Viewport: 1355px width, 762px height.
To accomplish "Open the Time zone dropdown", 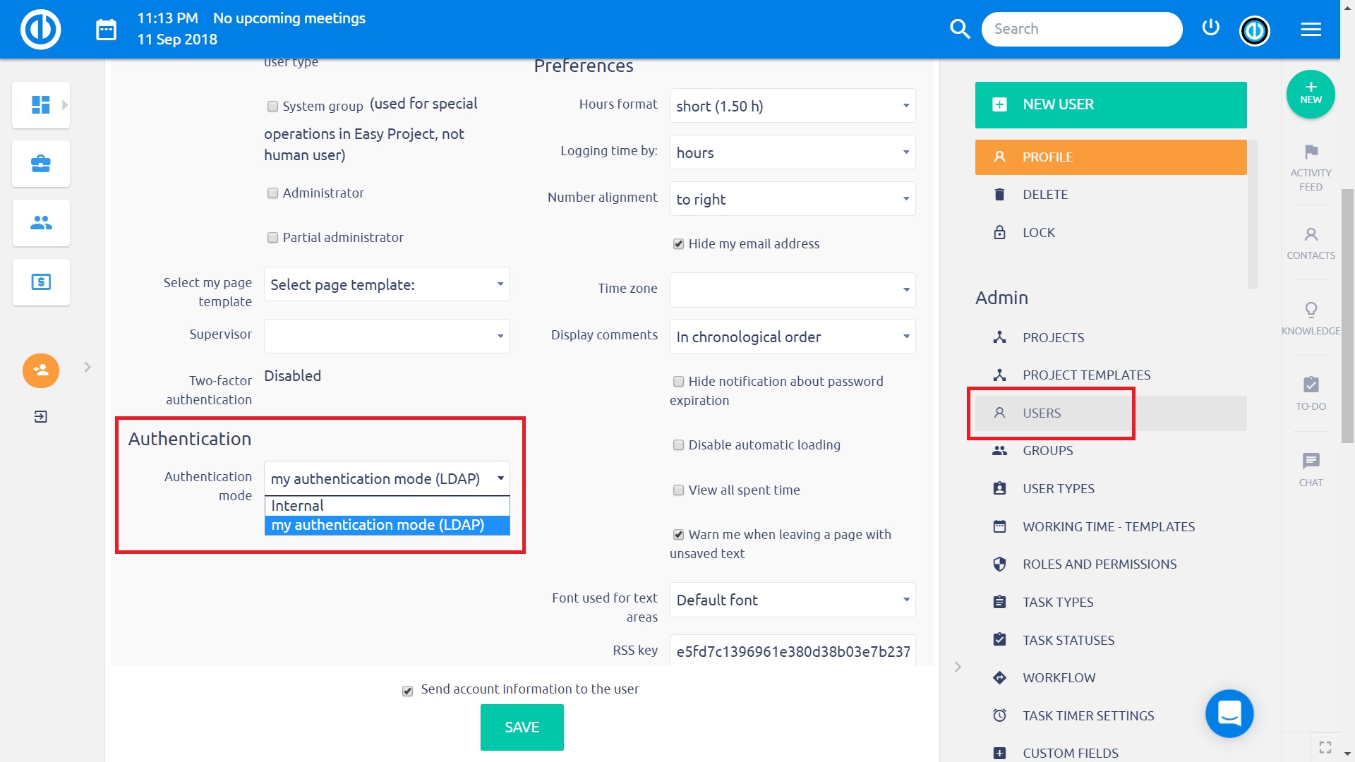I will point(792,289).
